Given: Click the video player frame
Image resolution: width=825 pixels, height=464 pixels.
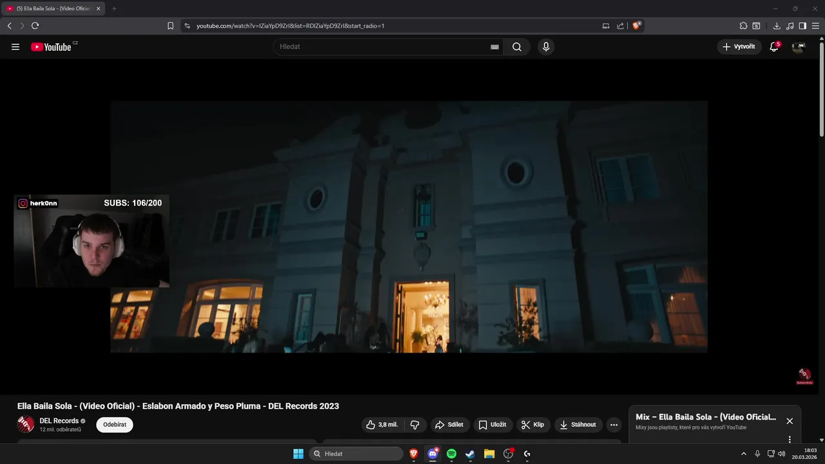Looking at the screenshot, I should (x=409, y=226).
